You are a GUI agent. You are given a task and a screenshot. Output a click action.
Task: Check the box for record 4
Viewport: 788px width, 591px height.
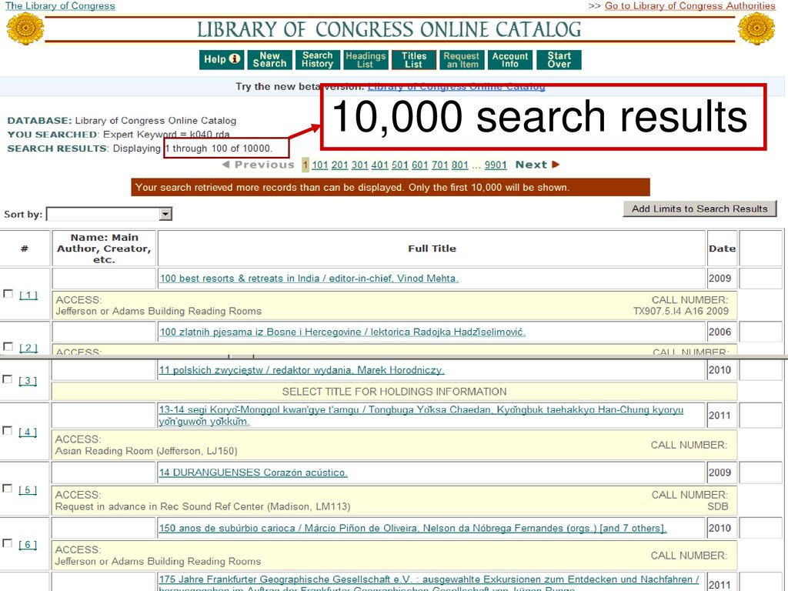[x=8, y=431]
